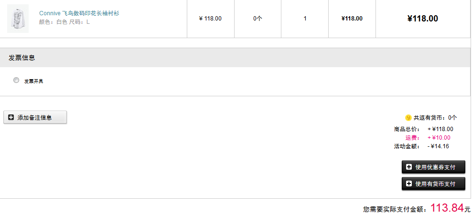Open the Connive 飞鸟数码印花长袖衬衫 product link
Screen dimensions: 472x214
point(79,13)
